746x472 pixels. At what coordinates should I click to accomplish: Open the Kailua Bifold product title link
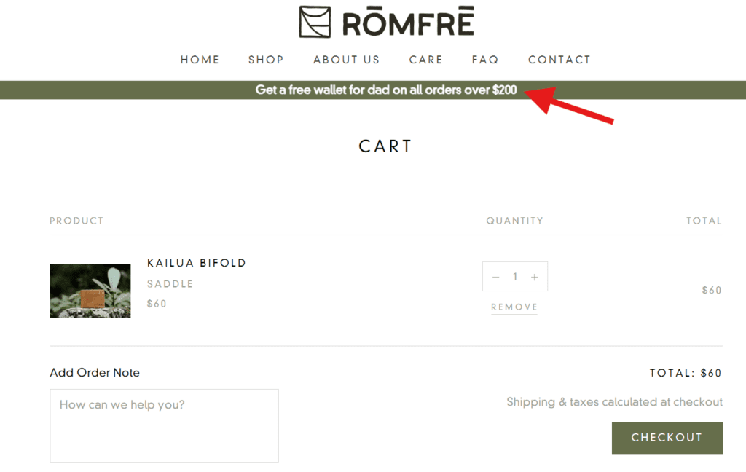[x=197, y=263]
